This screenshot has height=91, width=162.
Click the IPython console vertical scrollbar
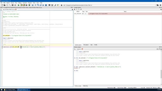point(161,74)
